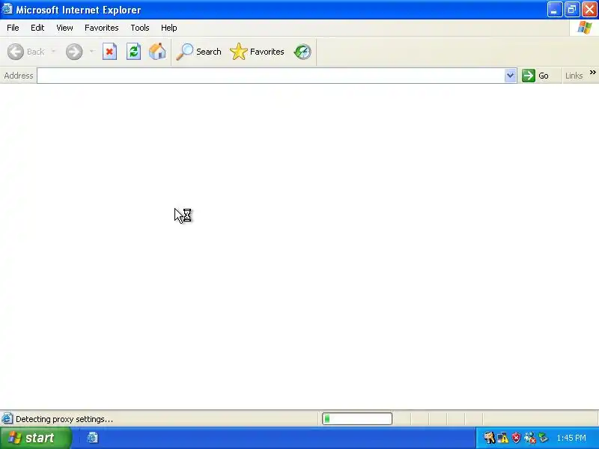Image resolution: width=599 pixels, height=449 pixels.
Task: Click the Windows Messenger tray icon
Action: pos(529,438)
